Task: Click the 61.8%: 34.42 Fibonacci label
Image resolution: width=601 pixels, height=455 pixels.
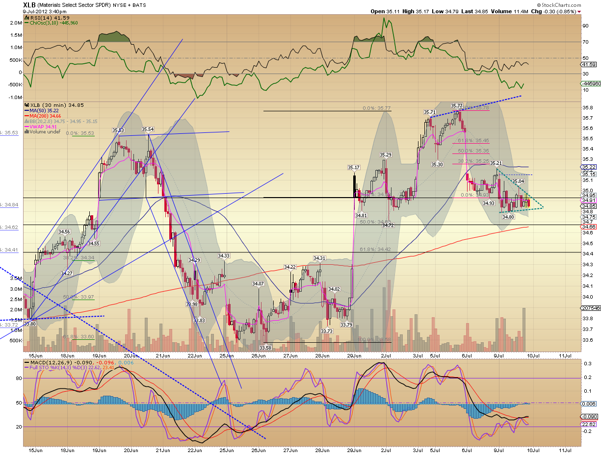Action: point(375,250)
